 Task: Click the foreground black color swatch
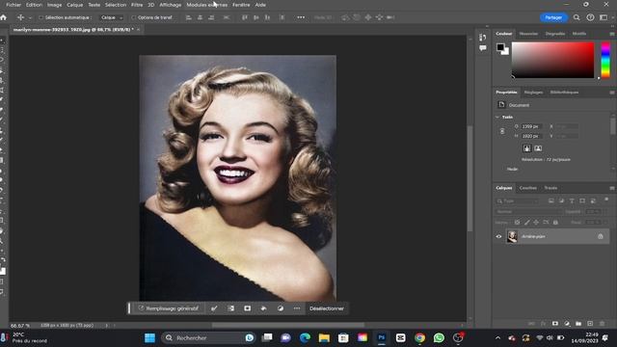(x=500, y=47)
